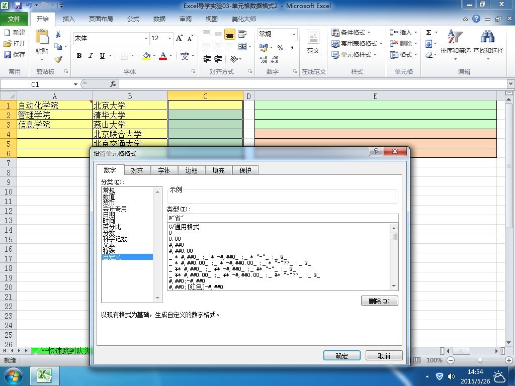Open the 公式 ribbon tab

tap(133, 19)
